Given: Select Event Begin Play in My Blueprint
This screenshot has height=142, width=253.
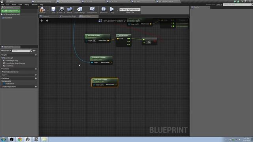Looking at the screenshot, I should click(x=11, y=60).
